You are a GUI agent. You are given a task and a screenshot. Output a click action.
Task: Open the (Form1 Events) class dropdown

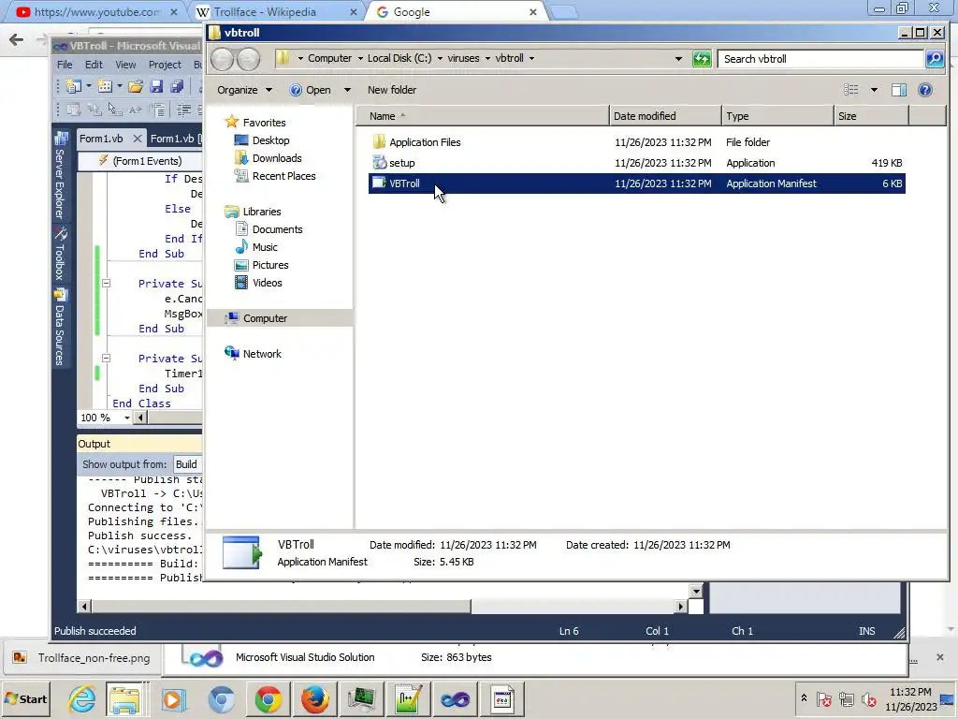(140, 161)
